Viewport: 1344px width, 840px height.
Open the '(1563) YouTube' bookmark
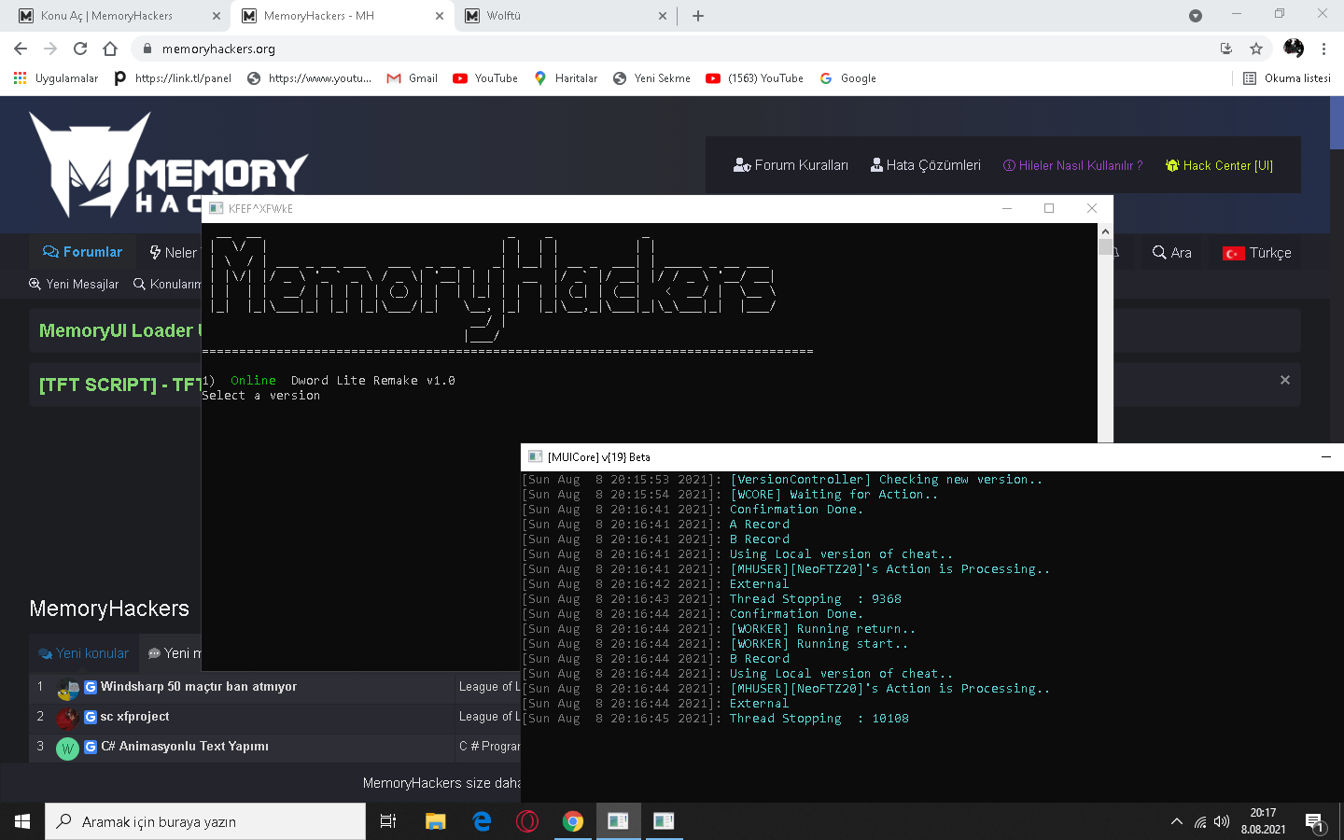click(754, 78)
